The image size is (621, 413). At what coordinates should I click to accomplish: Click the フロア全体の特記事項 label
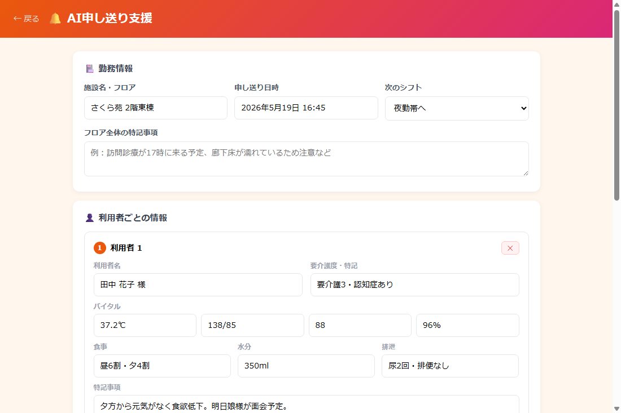pos(121,133)
